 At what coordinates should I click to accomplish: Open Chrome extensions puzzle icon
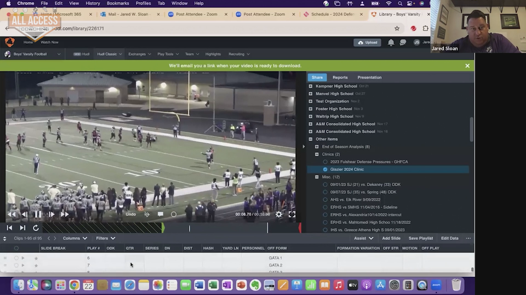(x=425, y=28)
